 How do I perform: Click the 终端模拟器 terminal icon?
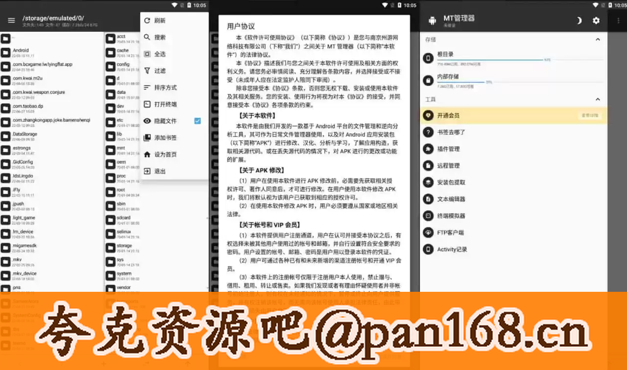429,216
